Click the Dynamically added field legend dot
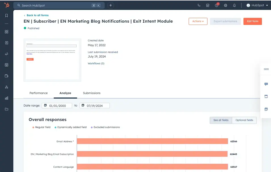The width and height of the screenshot is (271, 172). (56, 127)
